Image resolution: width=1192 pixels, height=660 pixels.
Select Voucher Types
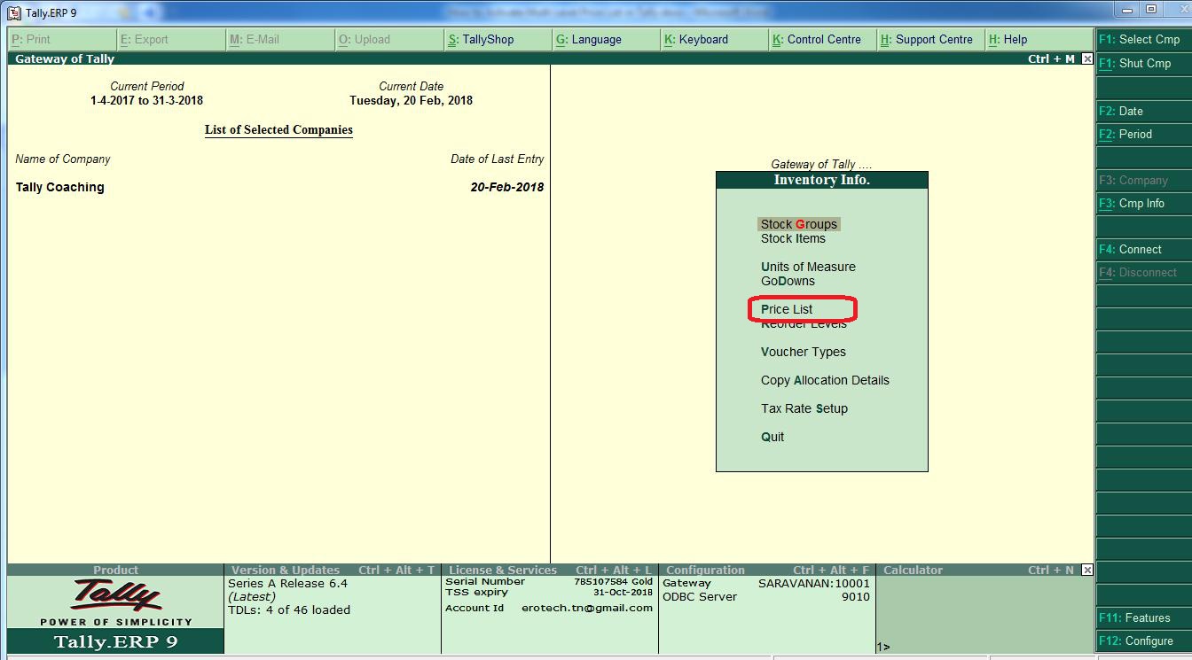[803, 352]
